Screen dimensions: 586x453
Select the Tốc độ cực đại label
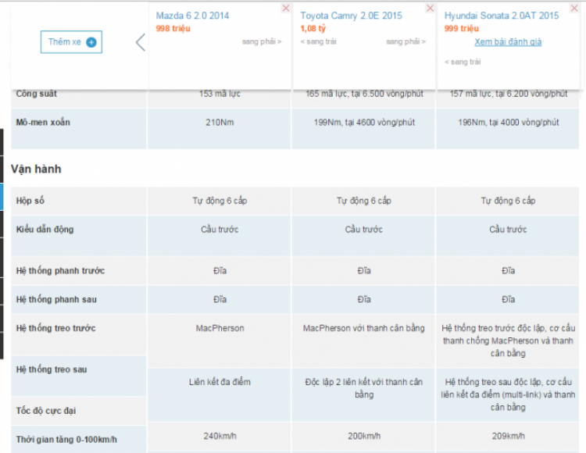pyautogui.click(x=46, y=411)
